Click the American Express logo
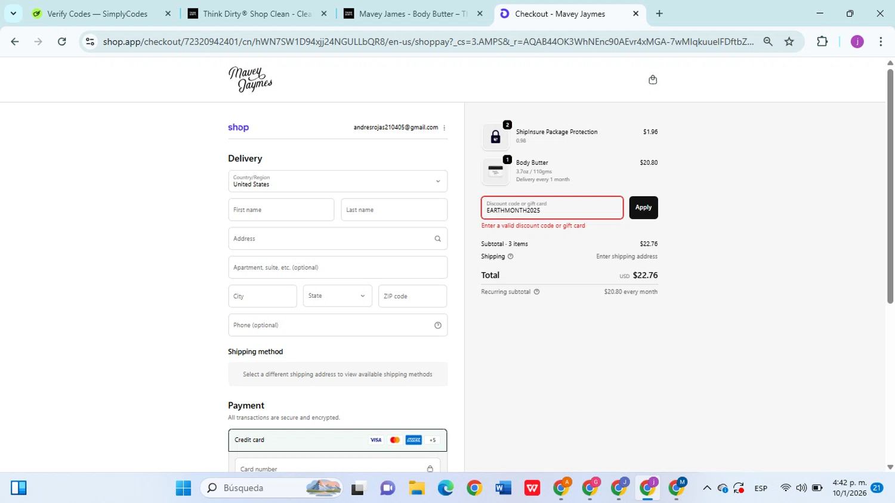This screenshot has height=503, width=895. (x=413, y=440)
